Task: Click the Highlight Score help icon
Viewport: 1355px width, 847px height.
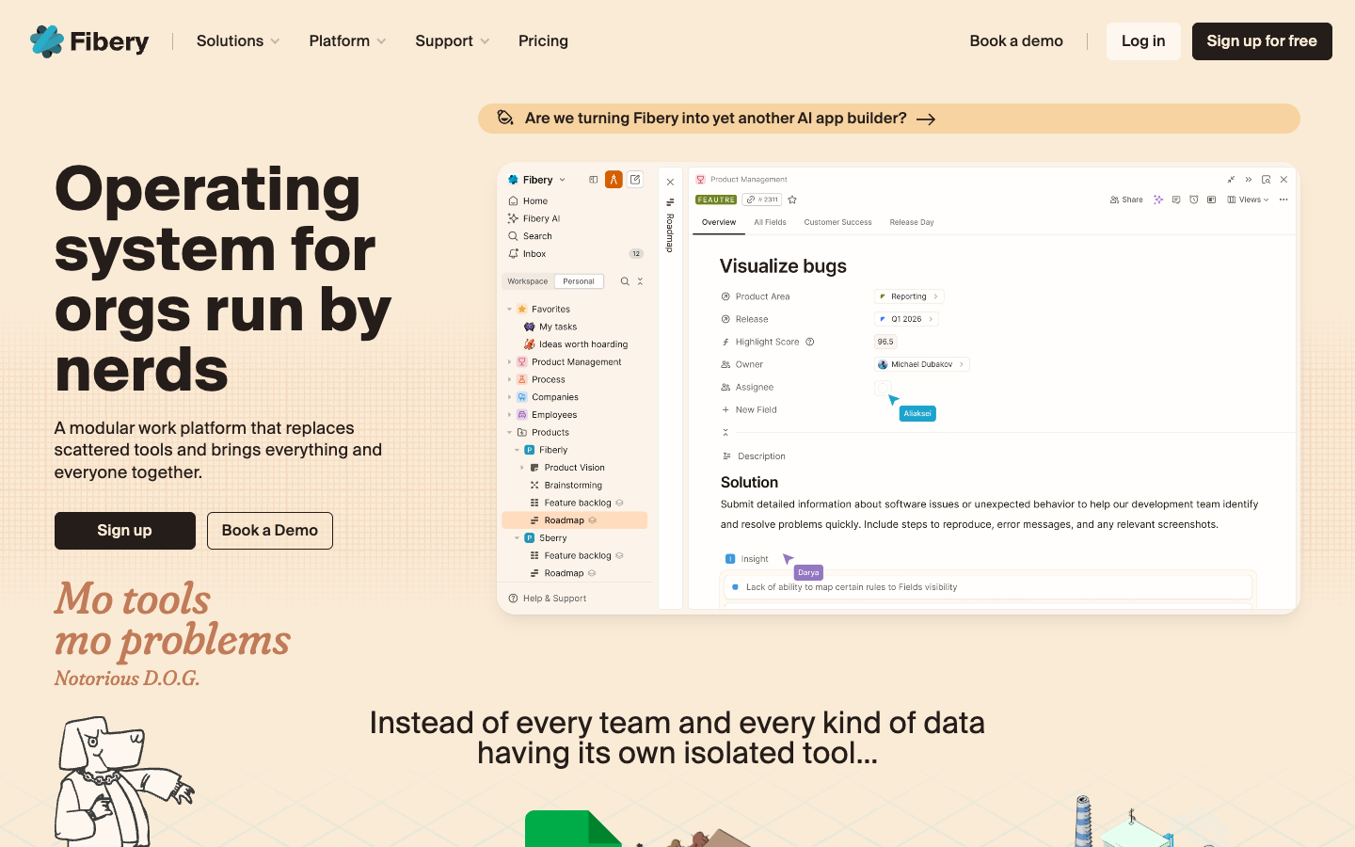Action: click(x=810, y=342)
